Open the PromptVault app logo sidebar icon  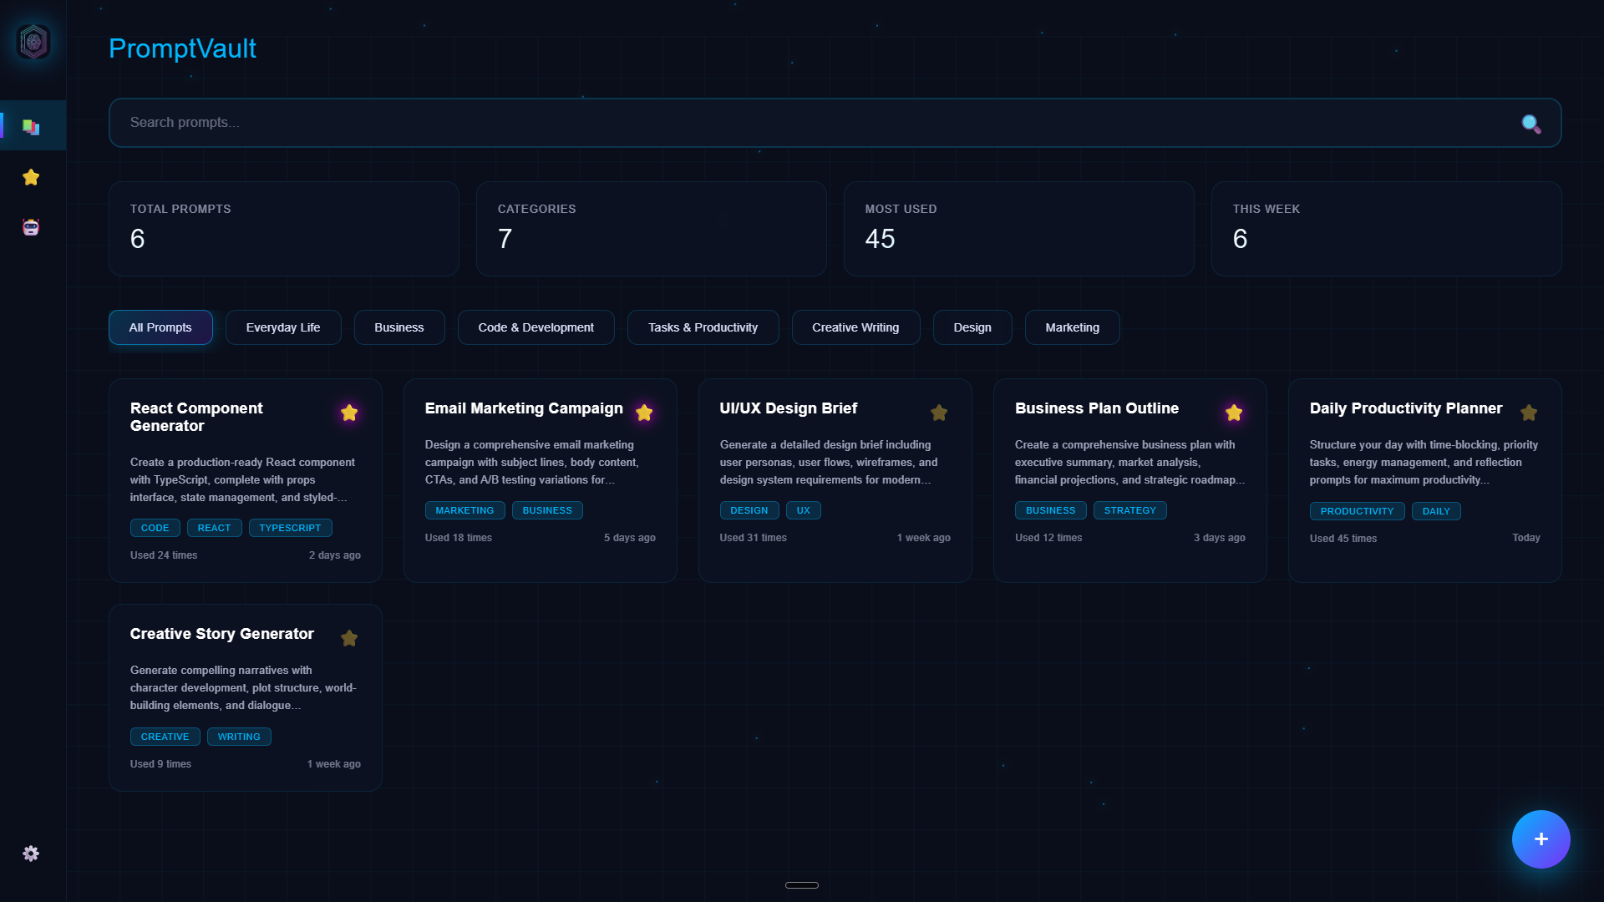(32, 42)
